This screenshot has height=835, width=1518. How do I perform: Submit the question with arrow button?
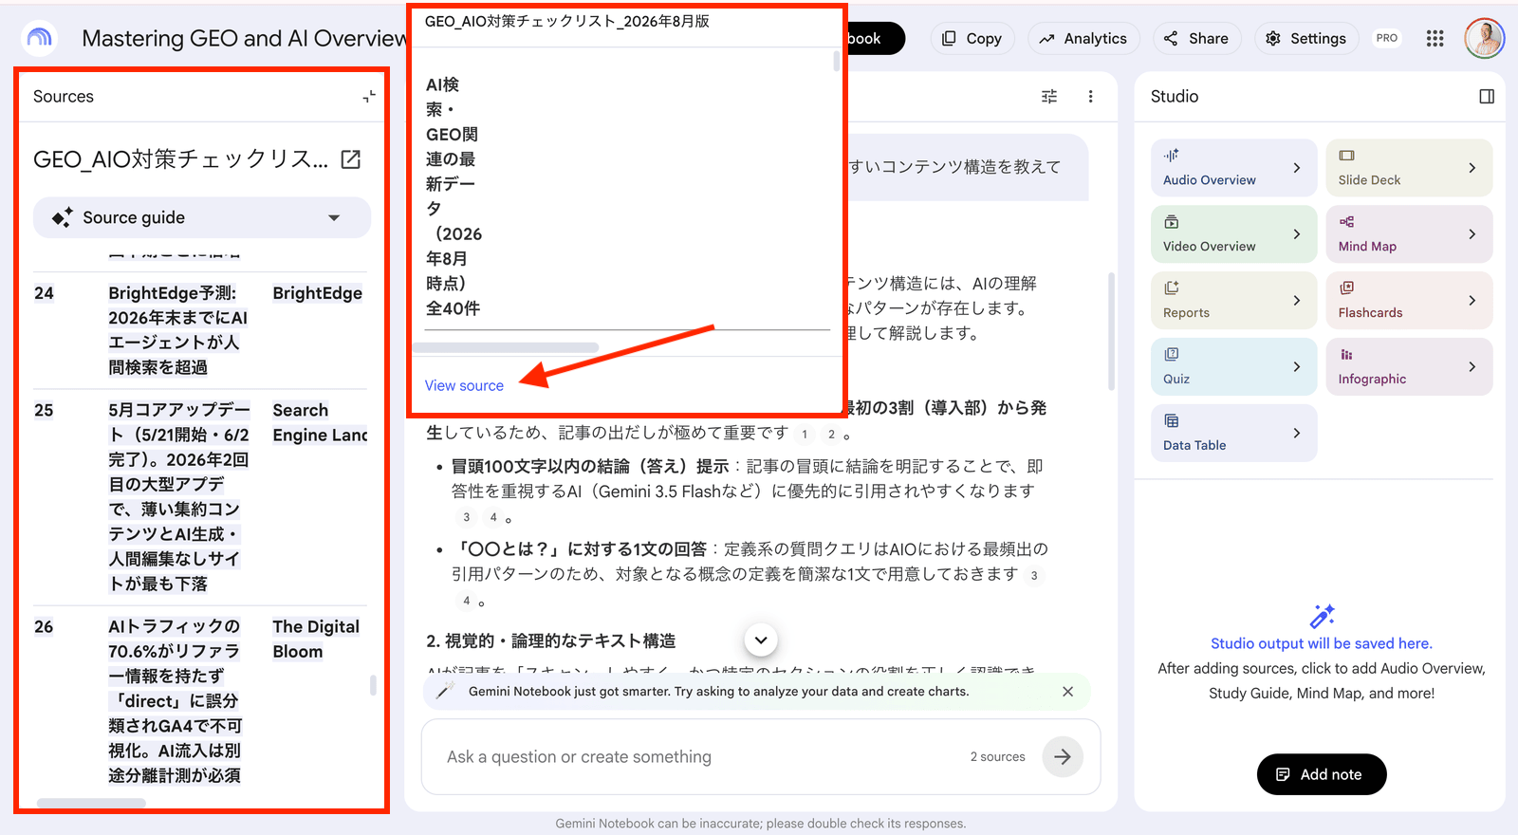click(1063, 757)
